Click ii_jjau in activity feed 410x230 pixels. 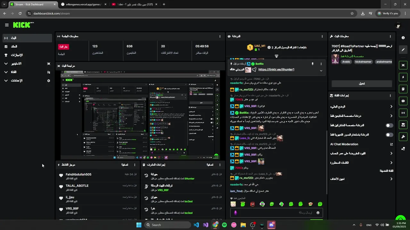point(70,197)
